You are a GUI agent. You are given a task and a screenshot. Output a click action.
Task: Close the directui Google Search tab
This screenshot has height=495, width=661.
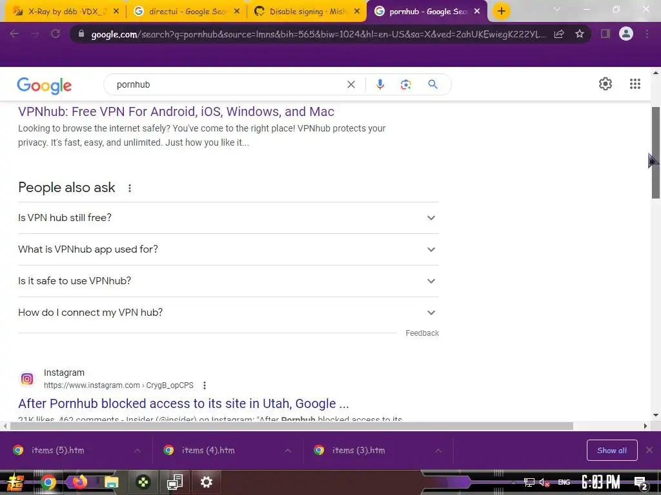[x=237, y=12]
